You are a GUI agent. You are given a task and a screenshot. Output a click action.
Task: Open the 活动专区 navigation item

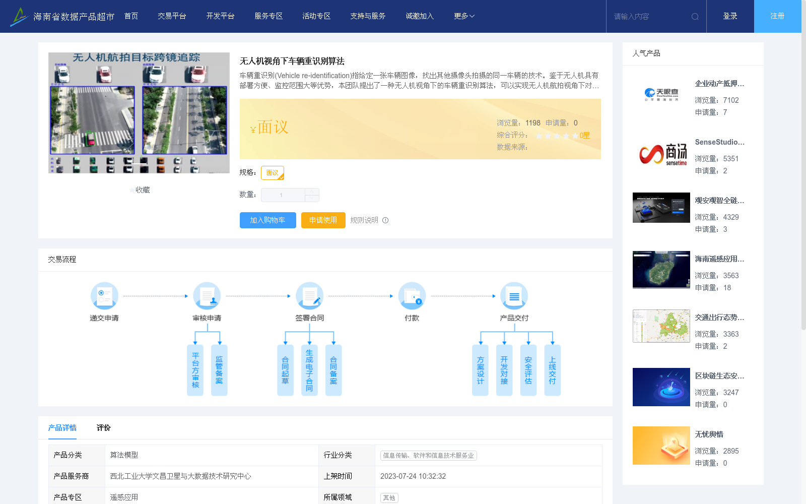point(316,16)
